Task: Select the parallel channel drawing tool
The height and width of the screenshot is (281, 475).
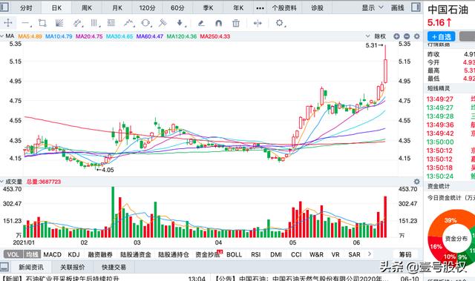Action: click(x=77, y=23)
